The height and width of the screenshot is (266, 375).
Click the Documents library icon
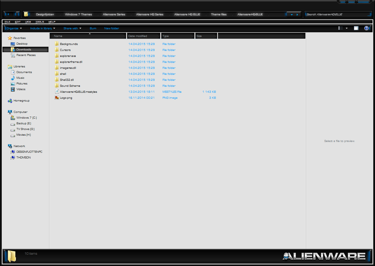[x=13, y=72]
